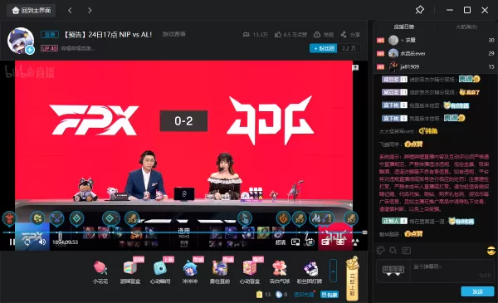The image size is (498, 303).
Task: Enable picture-in-picture mode icon
Action: (295, 242)
